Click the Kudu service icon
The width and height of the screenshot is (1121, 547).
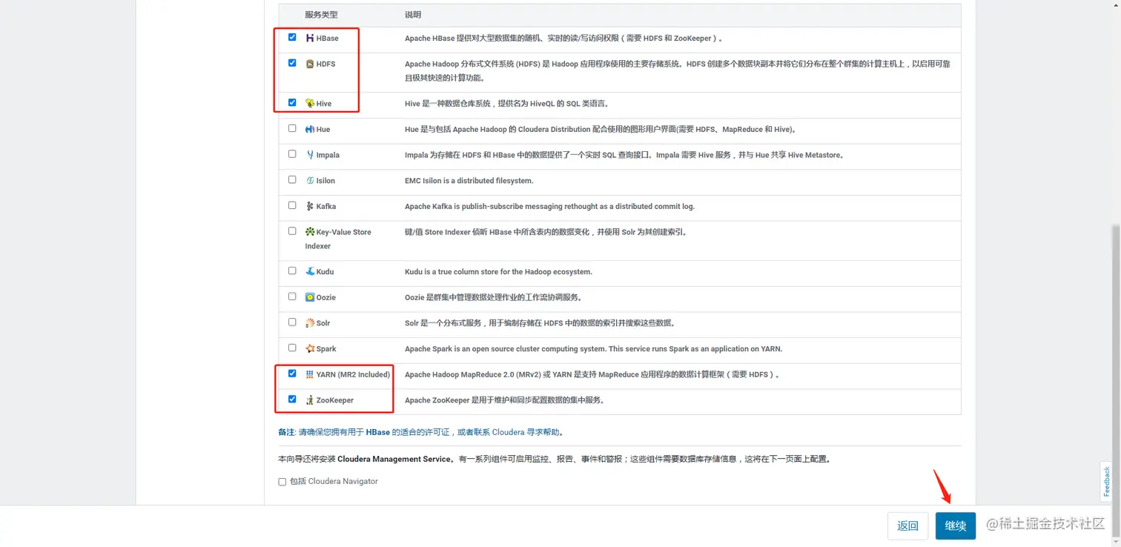(x=310, y=271)
